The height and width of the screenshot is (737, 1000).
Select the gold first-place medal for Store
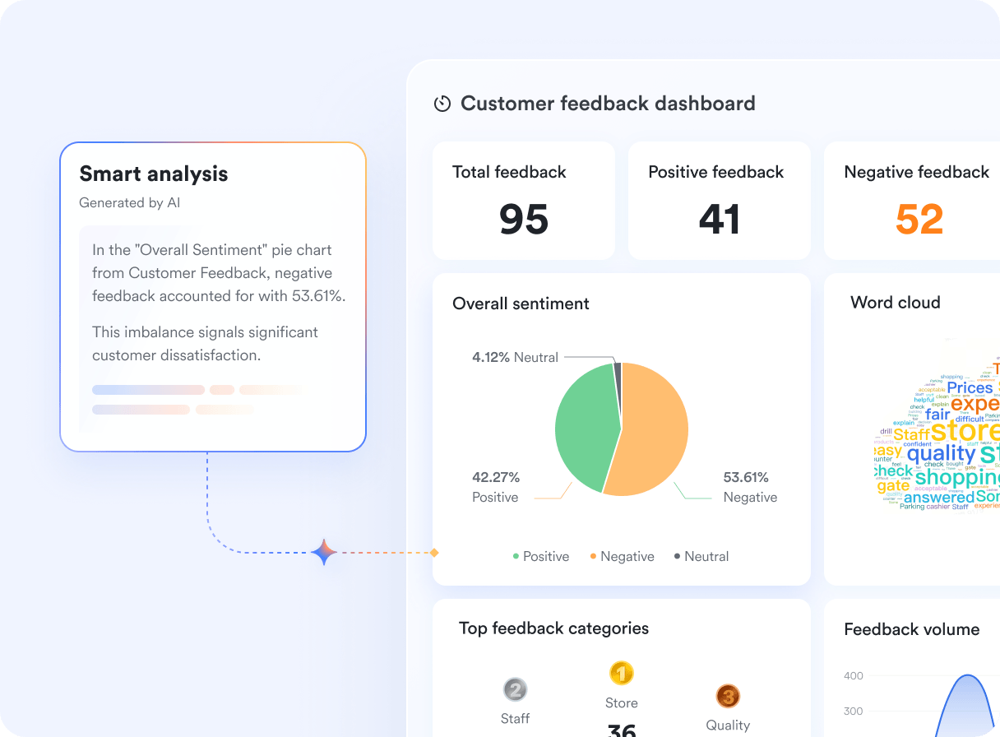click(621, 674)
